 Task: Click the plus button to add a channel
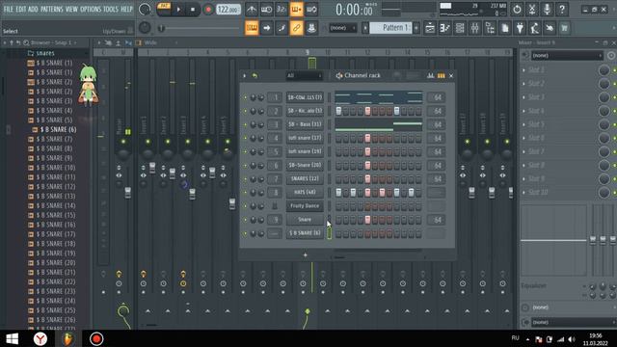(305, 255)
